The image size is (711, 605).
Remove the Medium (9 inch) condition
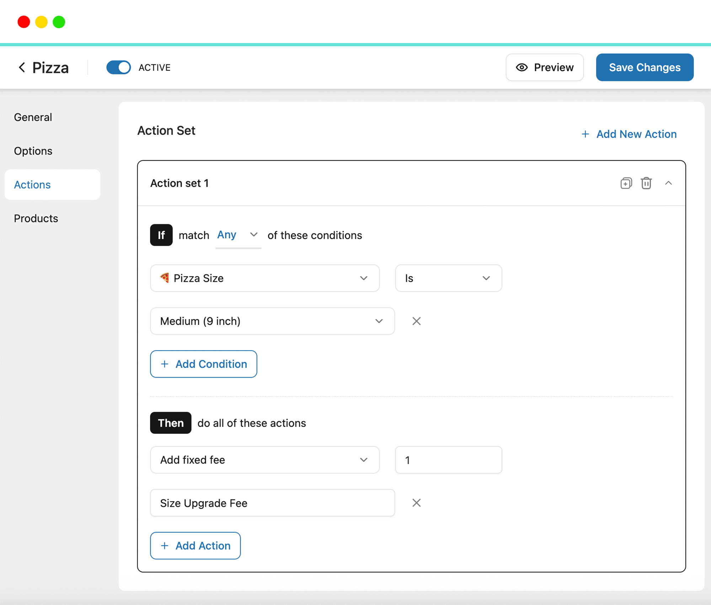click(416, 321)
